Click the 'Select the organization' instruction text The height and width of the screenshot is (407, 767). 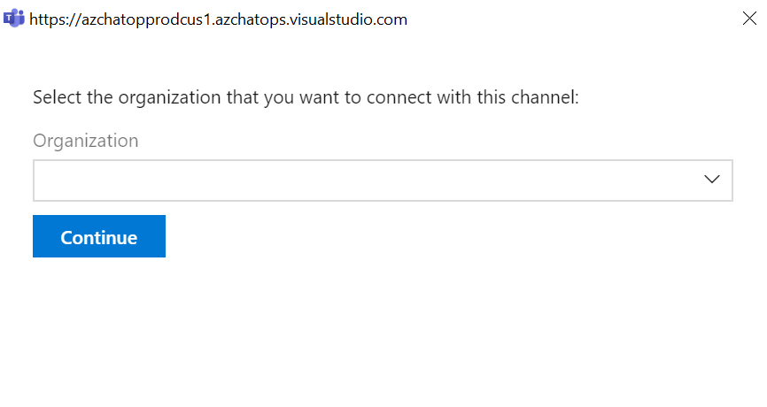[x=177, y=97]
